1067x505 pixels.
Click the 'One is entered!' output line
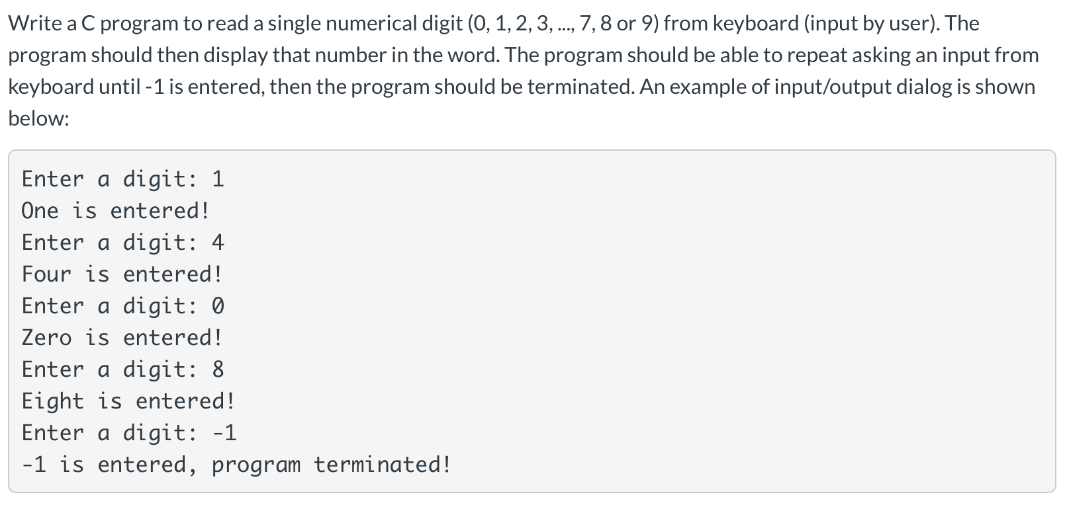point(116,211)
